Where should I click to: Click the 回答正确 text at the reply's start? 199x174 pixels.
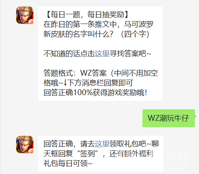point(58,144)
